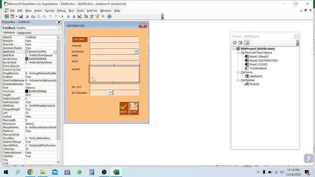Open the GOLONGAN combo box dropdown arrow

pyautogui.click(x=136, y=51)
